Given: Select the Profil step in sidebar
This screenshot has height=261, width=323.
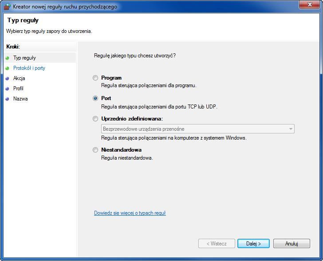Looking at the screenshot, I should point(18,88).
